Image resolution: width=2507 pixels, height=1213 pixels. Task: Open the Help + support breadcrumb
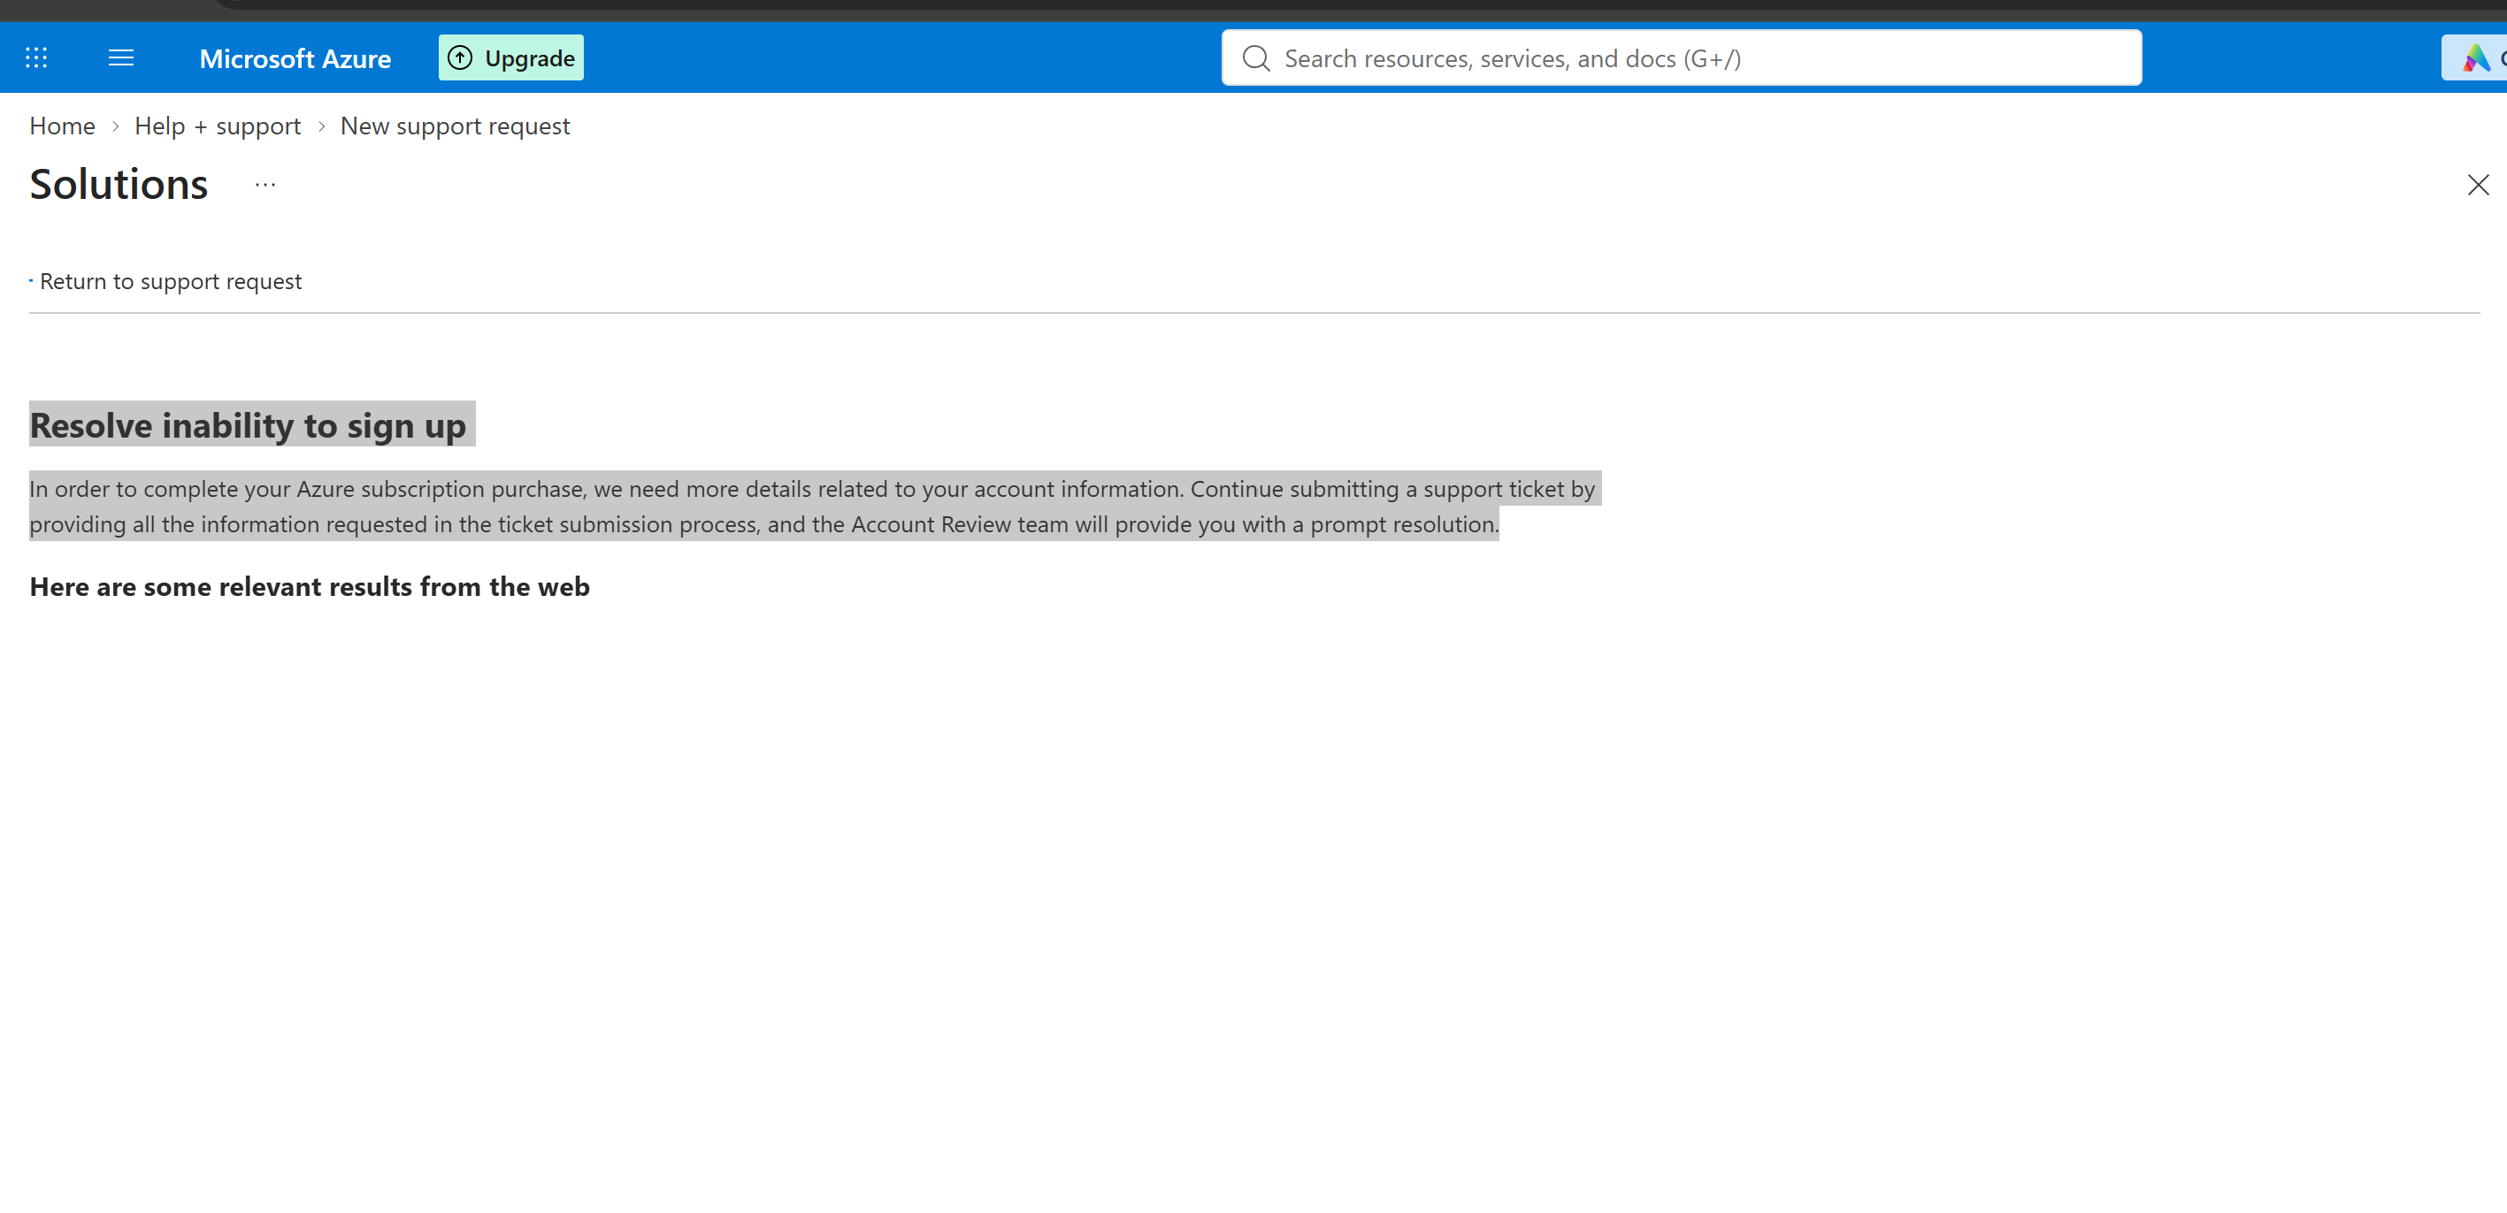217,126
